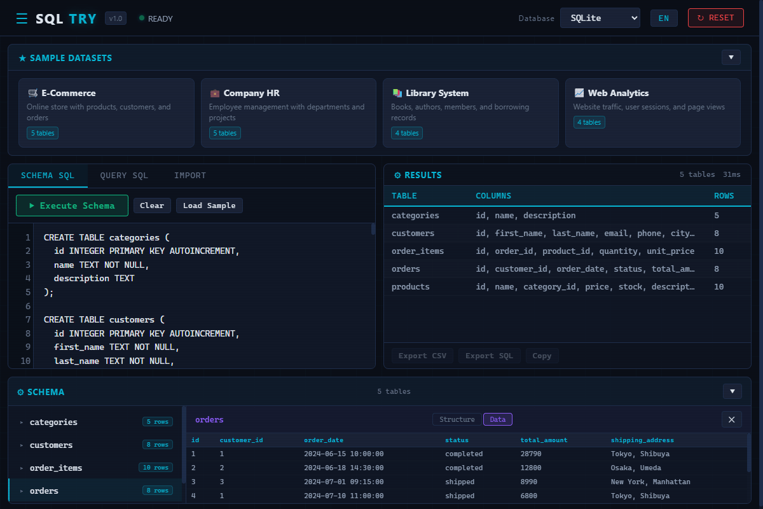Close the orders table view

click(731, 419)
